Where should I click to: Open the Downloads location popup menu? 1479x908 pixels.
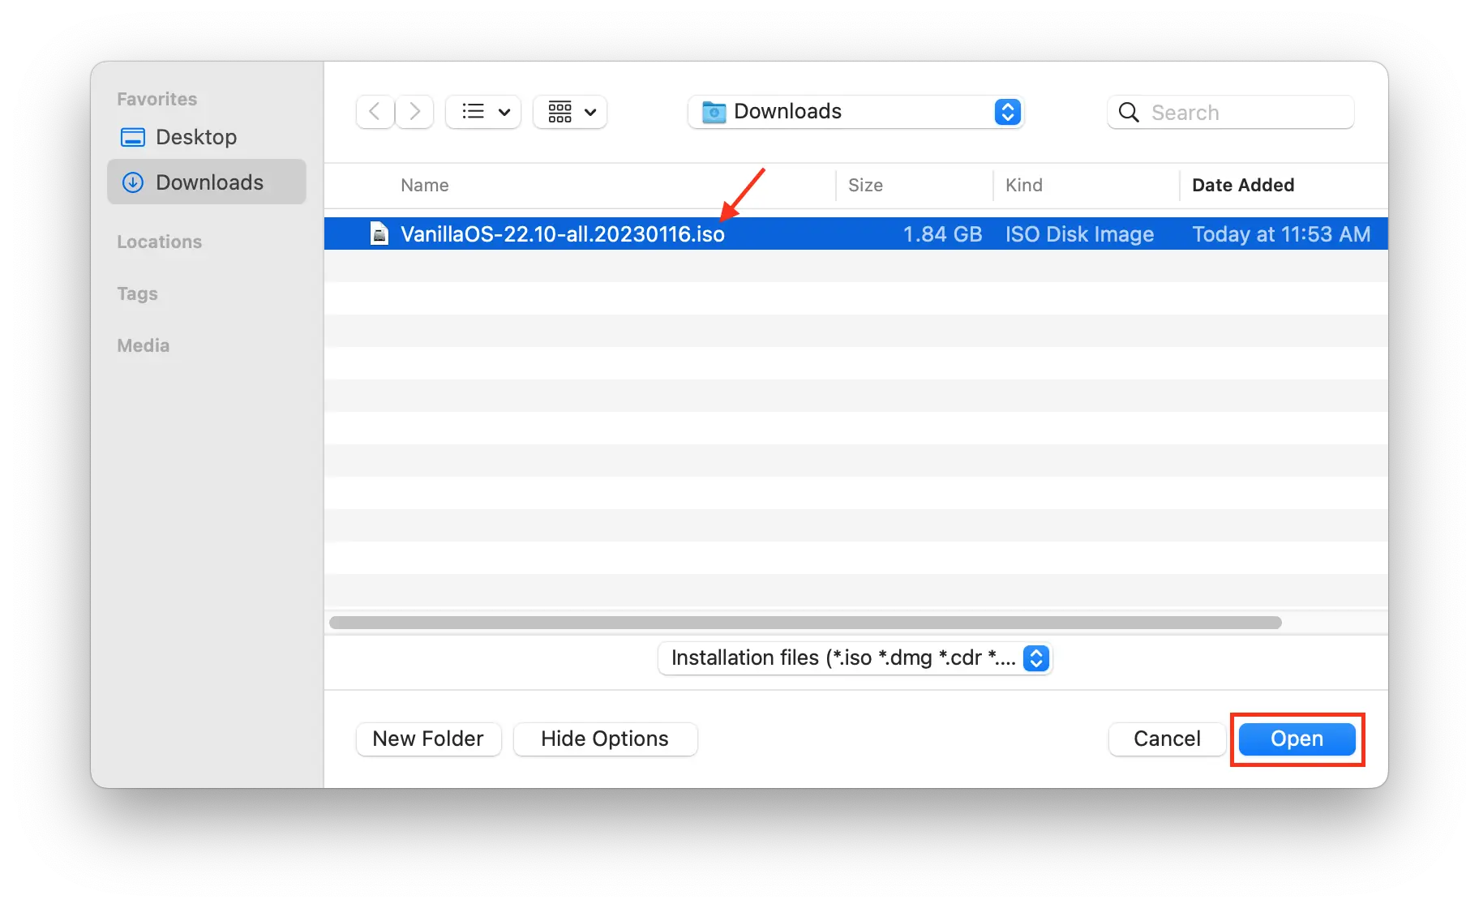856,112
